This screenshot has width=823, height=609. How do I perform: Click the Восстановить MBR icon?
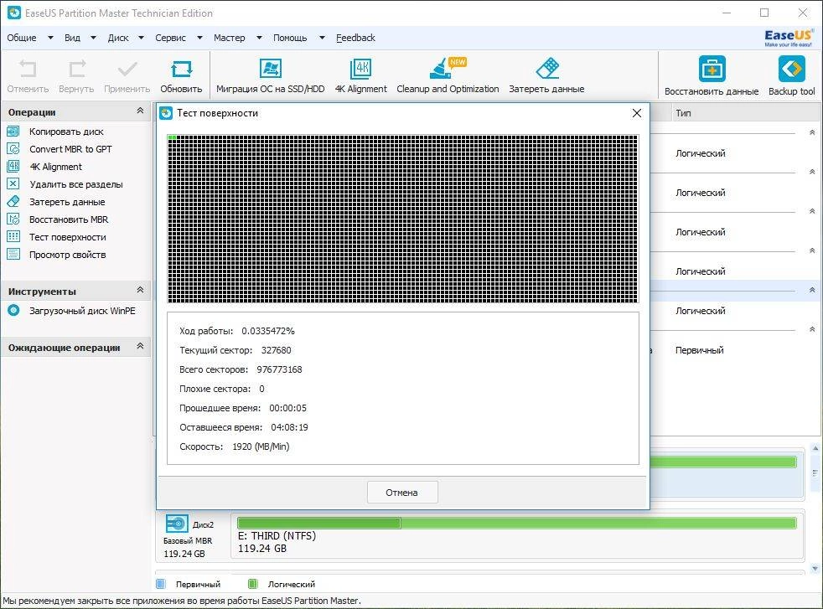pos(13,219)
